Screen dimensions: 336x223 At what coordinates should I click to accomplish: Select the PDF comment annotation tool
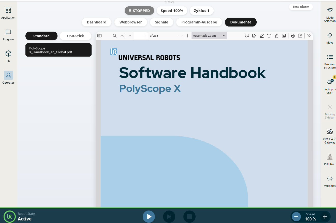(x=247, y=36)
